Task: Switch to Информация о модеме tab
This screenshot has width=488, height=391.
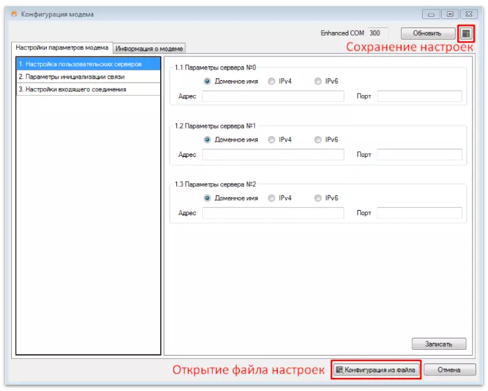Action: pyautogui.click(x=150, y=48)
